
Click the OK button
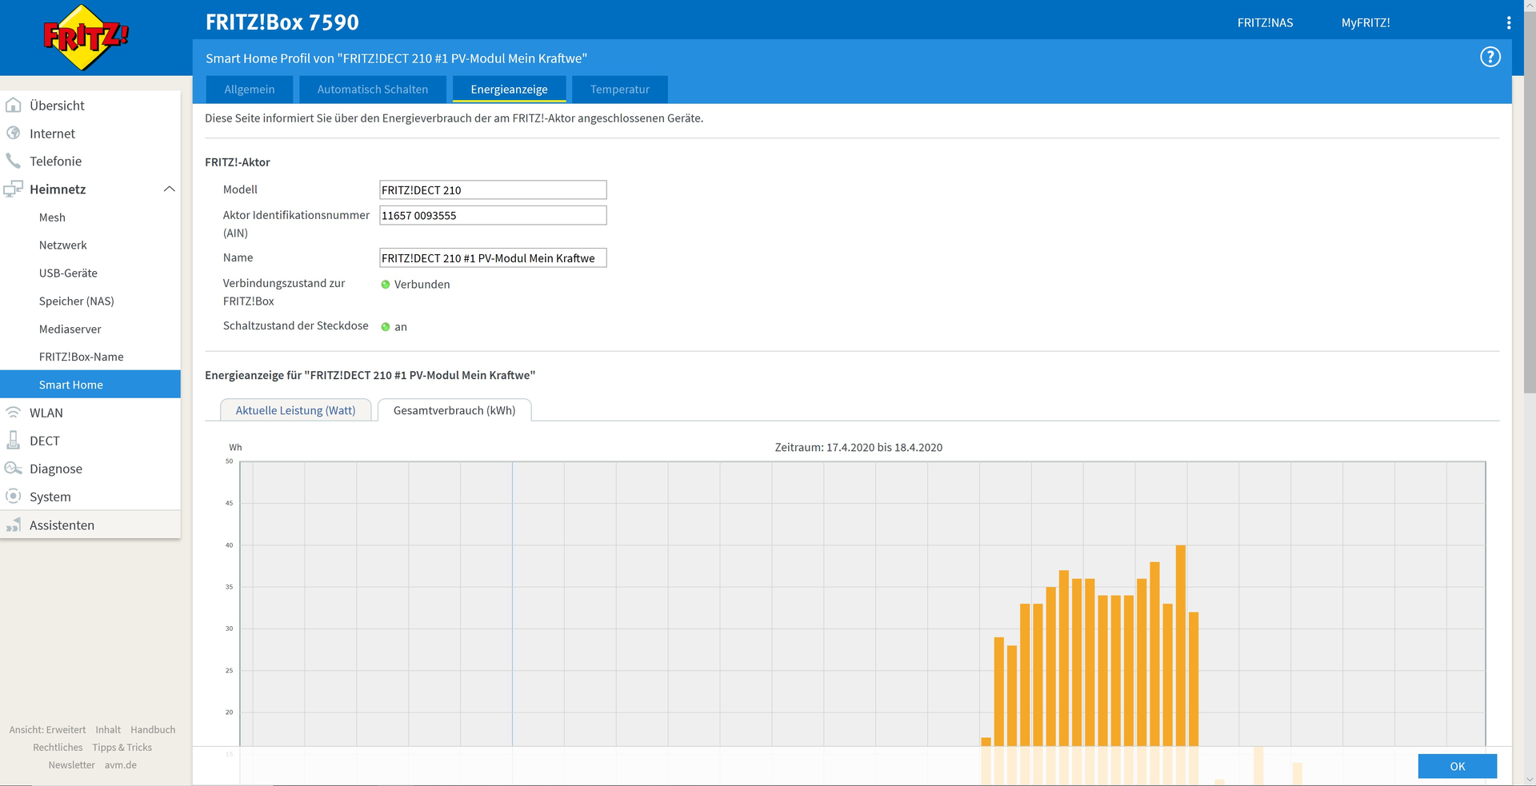pos(1458,766)
